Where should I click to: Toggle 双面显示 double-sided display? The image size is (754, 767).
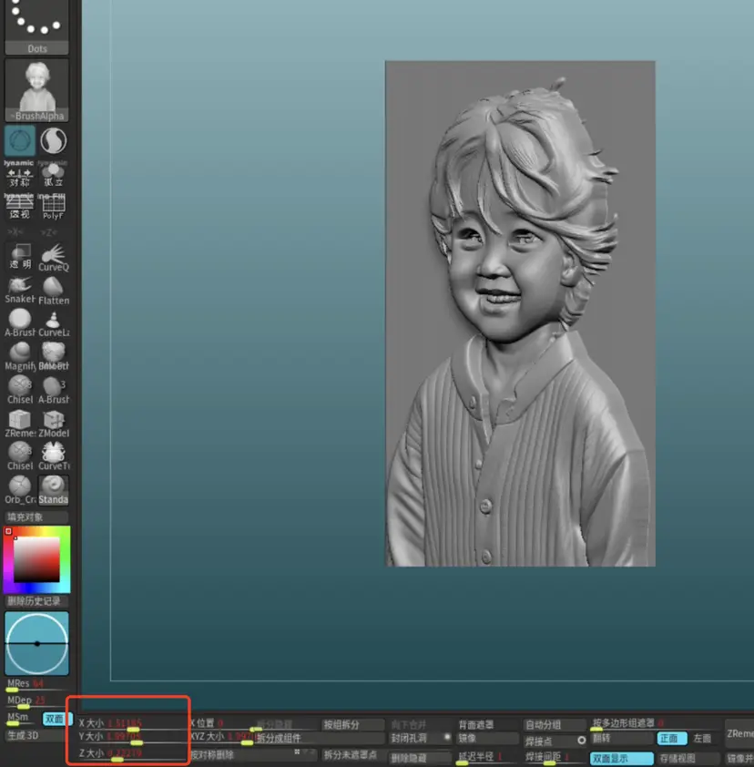coord(621,758)
